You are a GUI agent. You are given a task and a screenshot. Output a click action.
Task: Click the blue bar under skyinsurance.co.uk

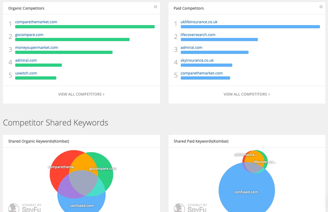pyautogui.click(x=206, y=65)
